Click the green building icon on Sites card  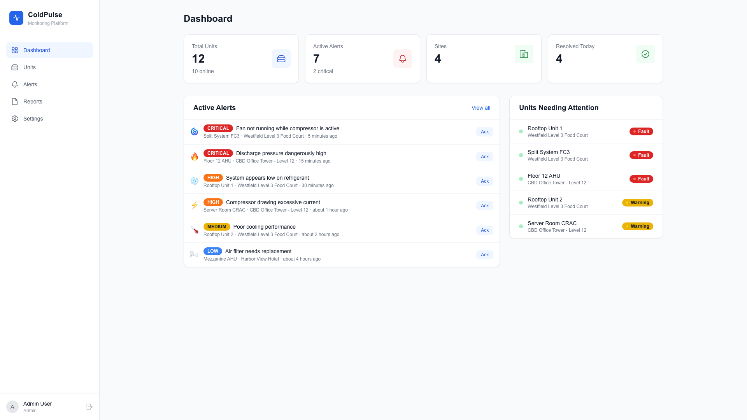coord(524,54)
